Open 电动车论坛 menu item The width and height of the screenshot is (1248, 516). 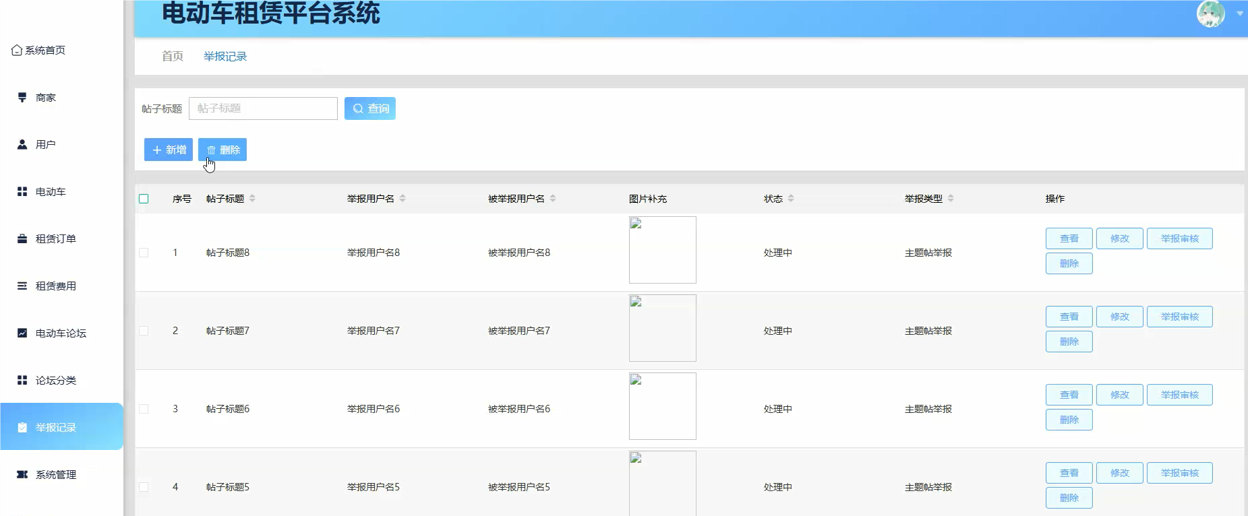pos(61,333)
